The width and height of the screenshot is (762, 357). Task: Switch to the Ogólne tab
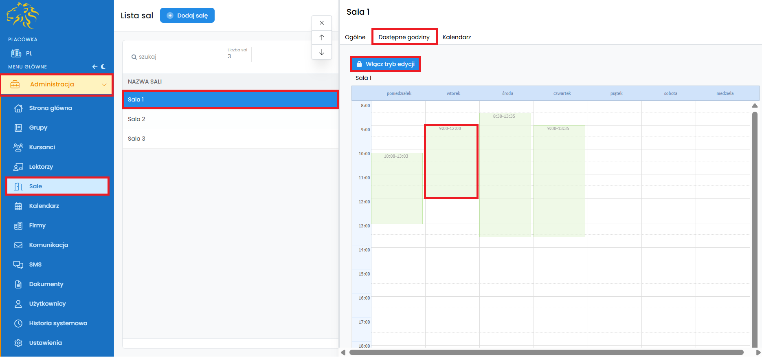coord(355,37)
